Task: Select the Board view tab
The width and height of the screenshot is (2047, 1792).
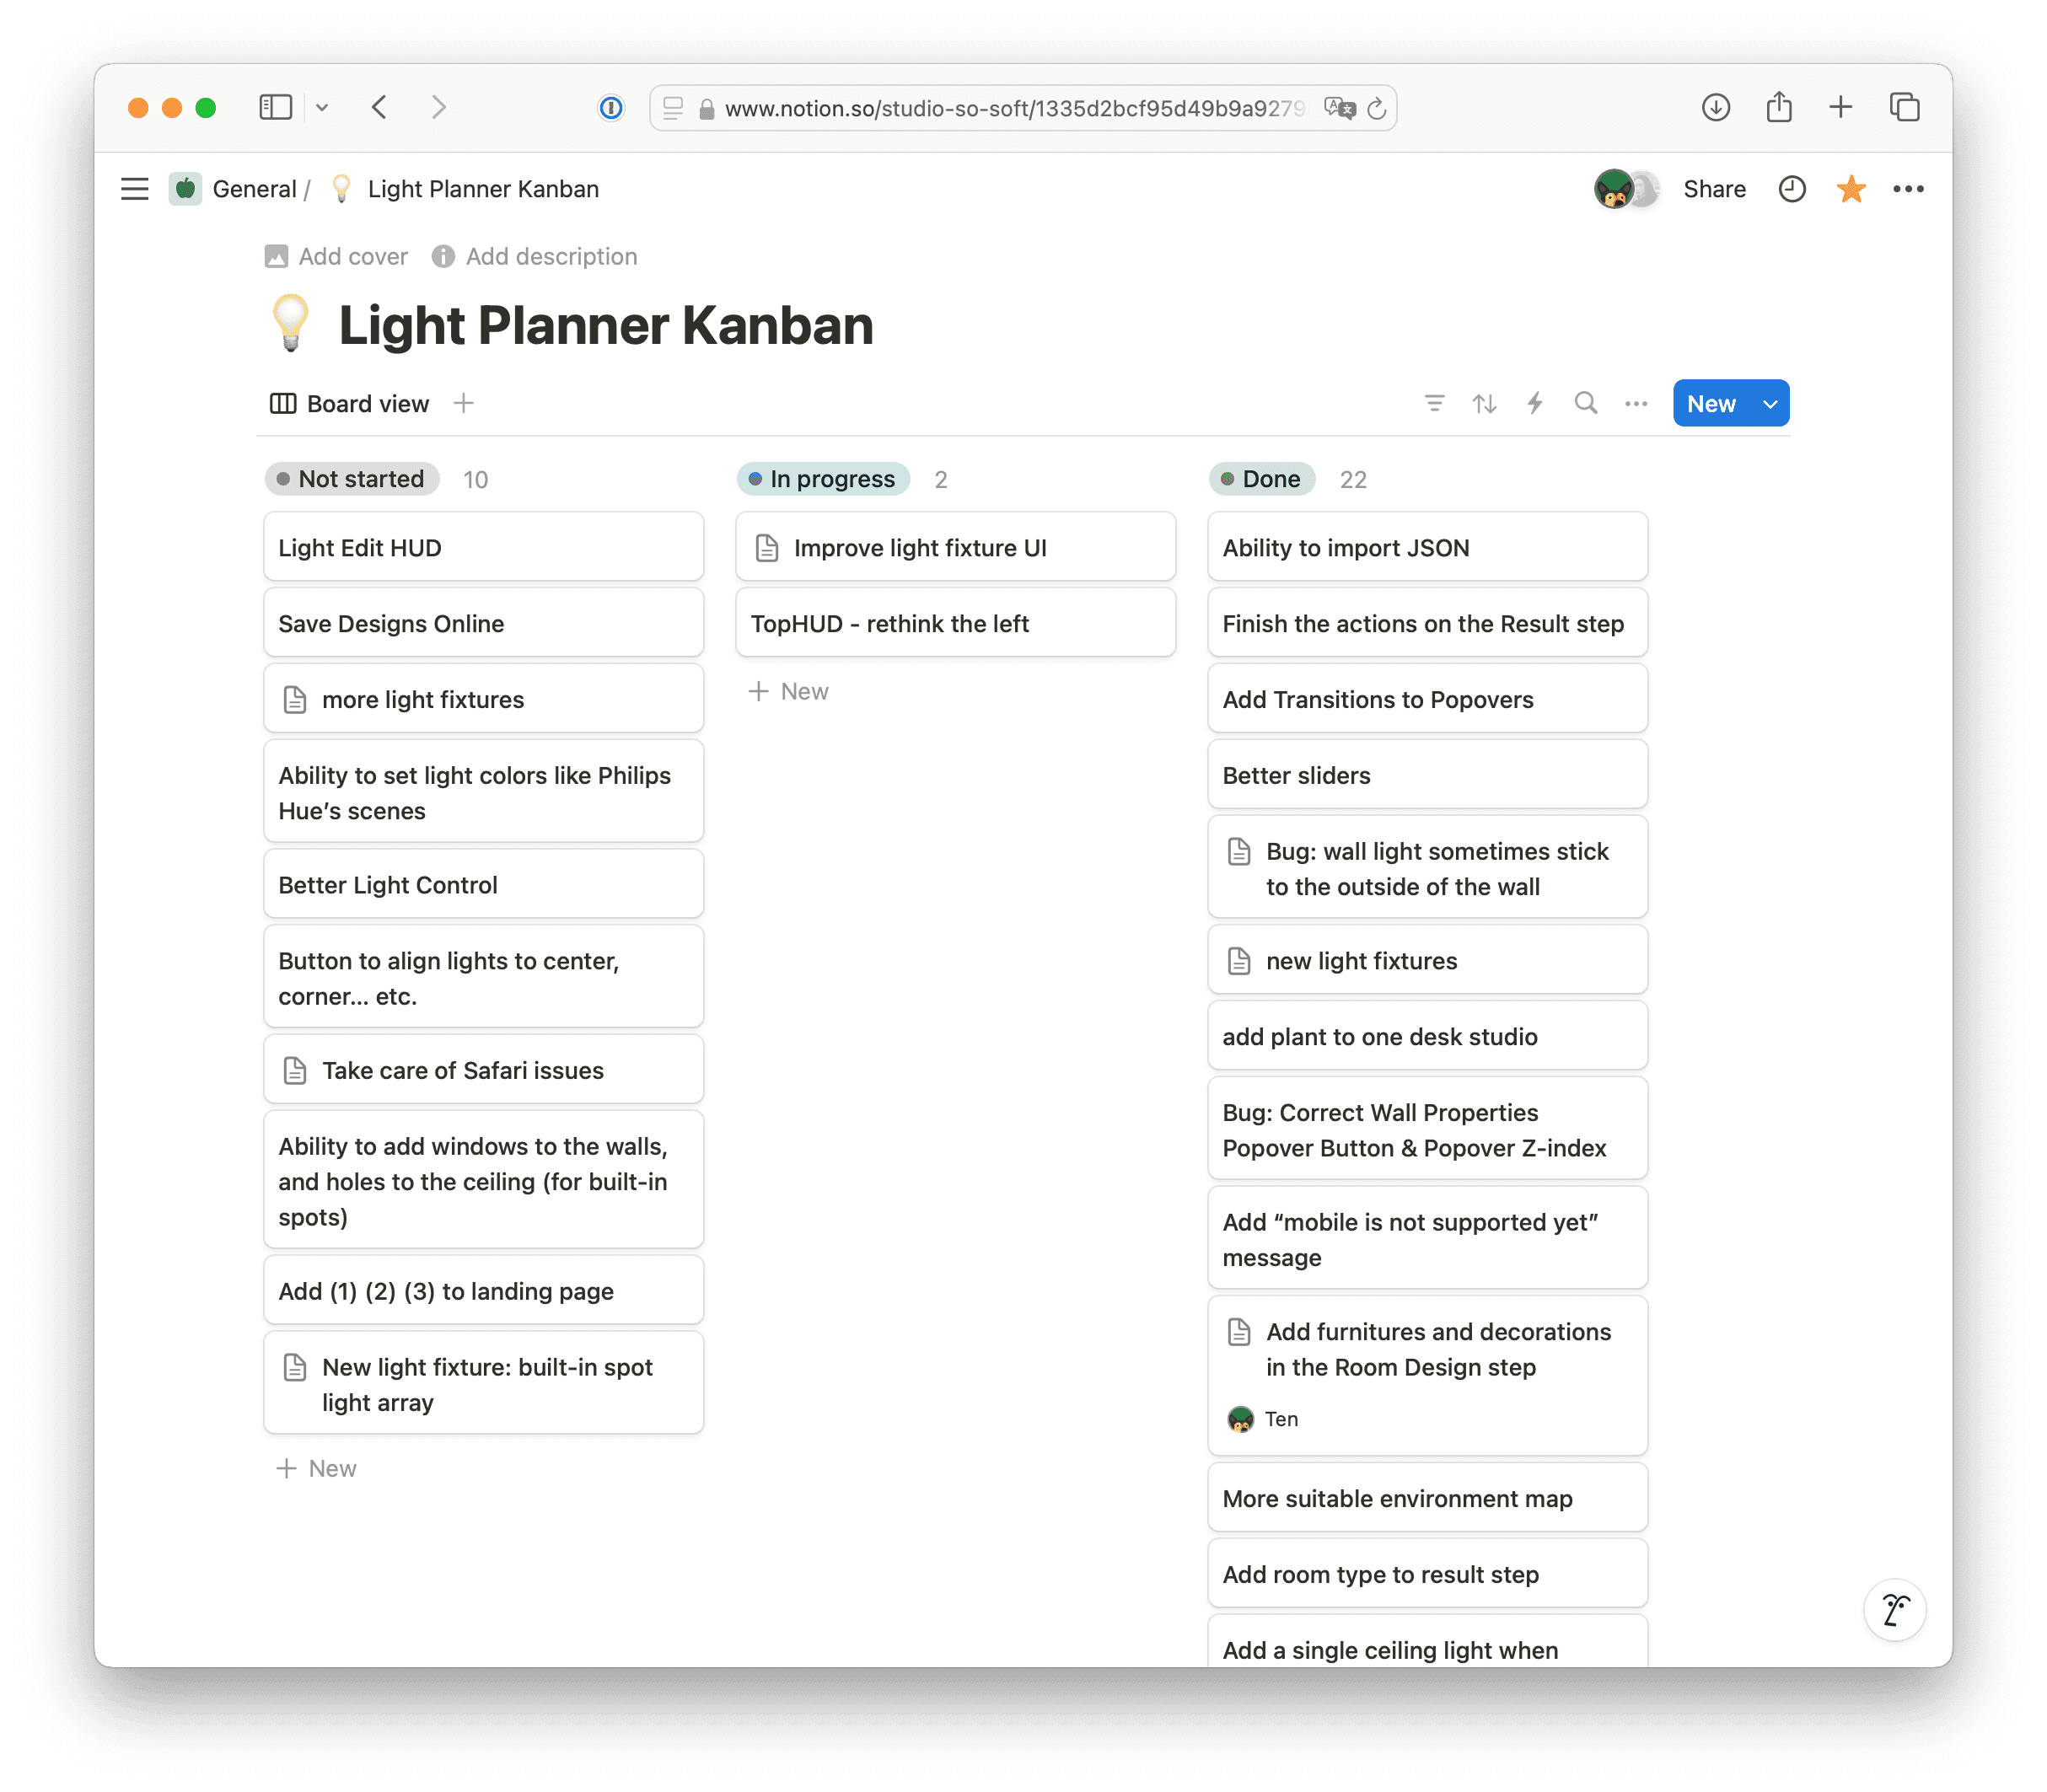Action: coord(350,403)
